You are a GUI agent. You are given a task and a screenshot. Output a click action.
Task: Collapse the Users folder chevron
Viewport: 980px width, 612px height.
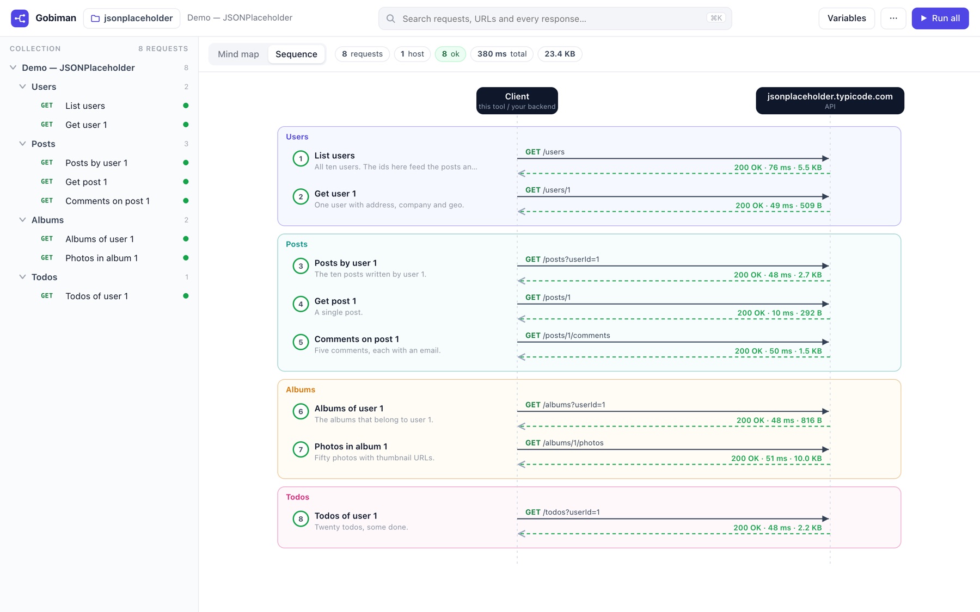[x=22, y=86]
